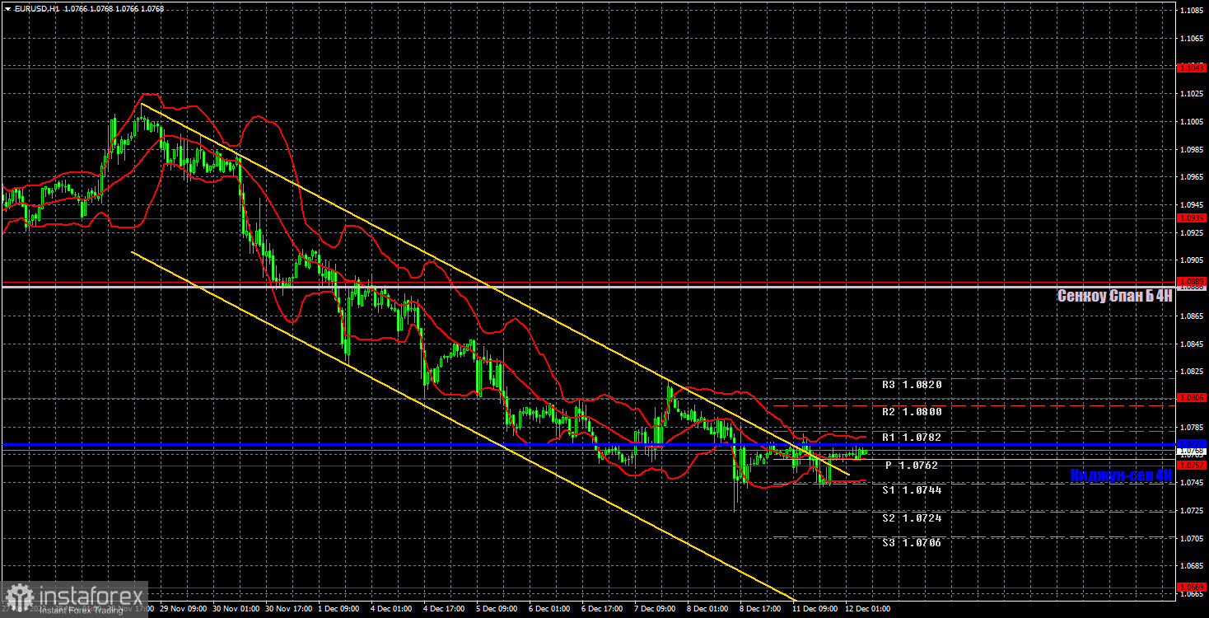Click the red 1.0757 price tag
The height and width of the screenshot is (618, 1209).
coord(1192,465)
